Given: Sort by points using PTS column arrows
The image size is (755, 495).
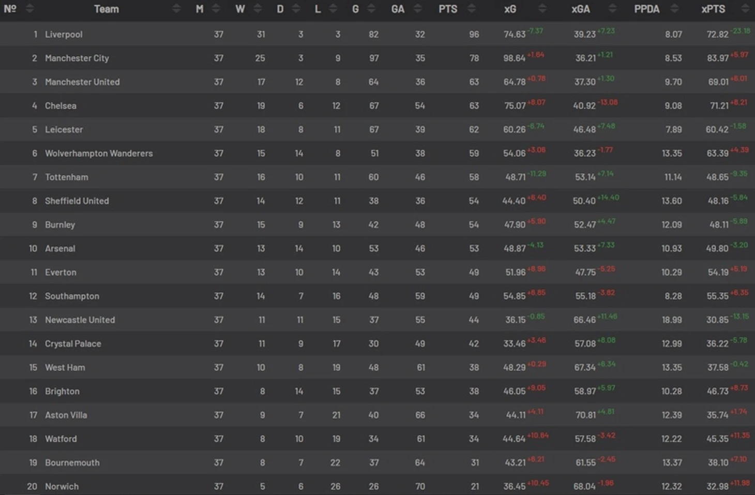Looking at the screenshot, I should (x=471, y=9).
